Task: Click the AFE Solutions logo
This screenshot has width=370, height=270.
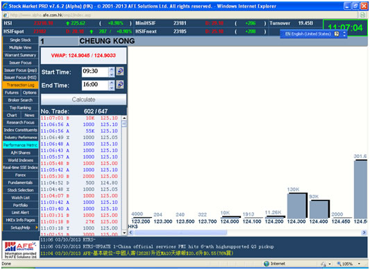Action: pyautogui.click(x=20, y=250)
